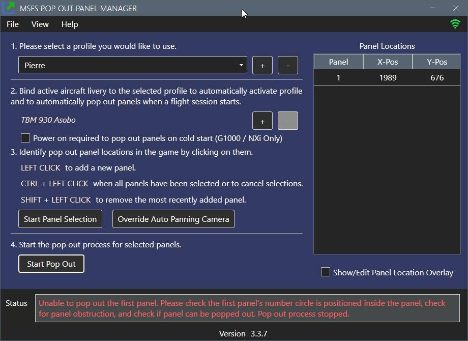Open the profile selection dropdown

[x=132, y=65]
